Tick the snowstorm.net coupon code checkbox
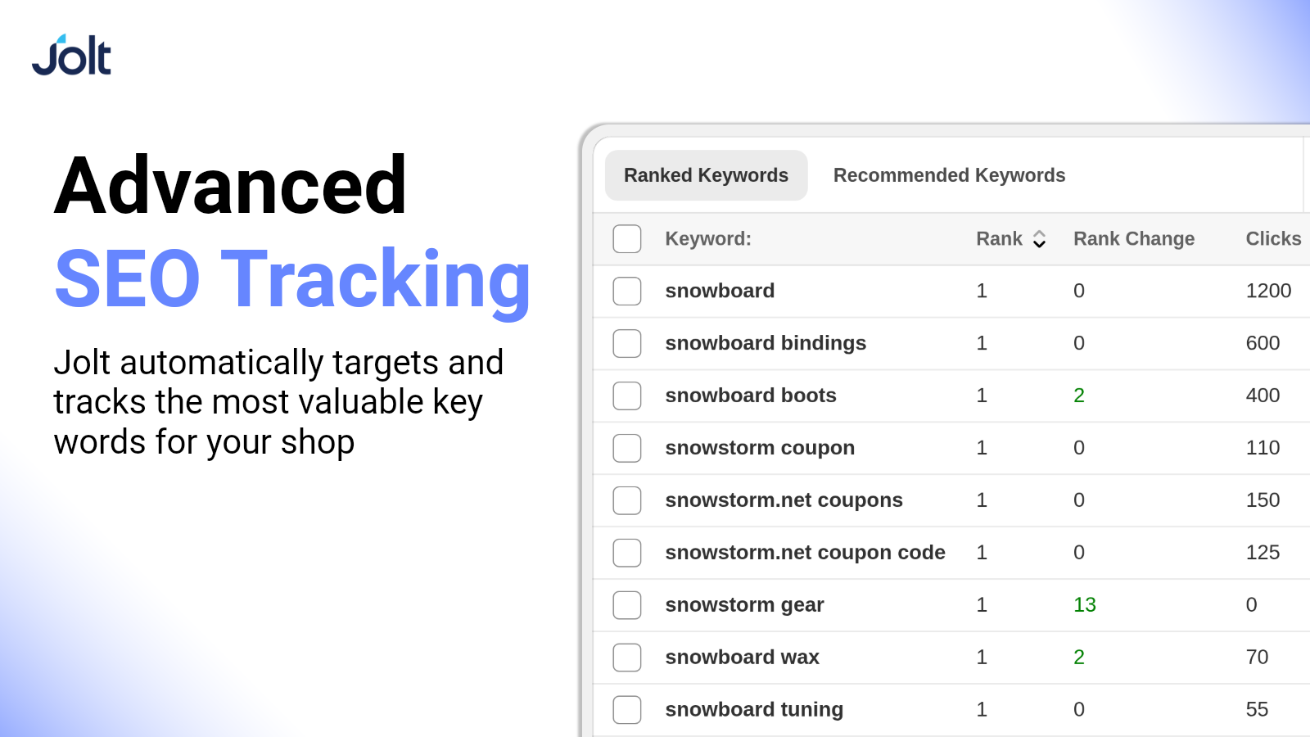The image size is (1310, 737). pyautogui.click(x=627, y=554)
